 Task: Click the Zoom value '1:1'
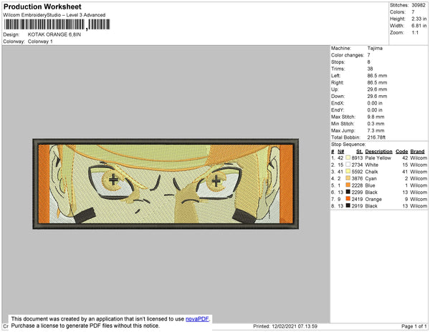click(415, 33)
